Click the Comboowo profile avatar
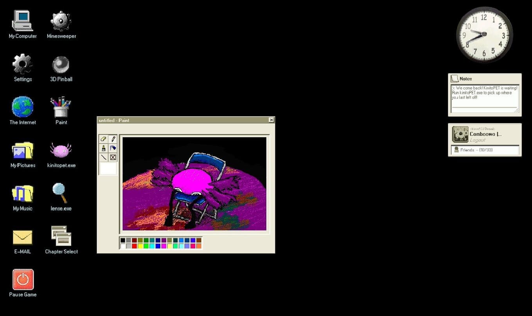The width and height of the screenshot is (532, 316). tap(460, 134)
